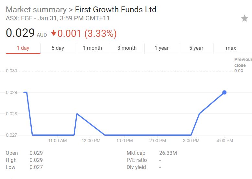Select the 1 year tab

pyautogui.click(x=161, y=48)
